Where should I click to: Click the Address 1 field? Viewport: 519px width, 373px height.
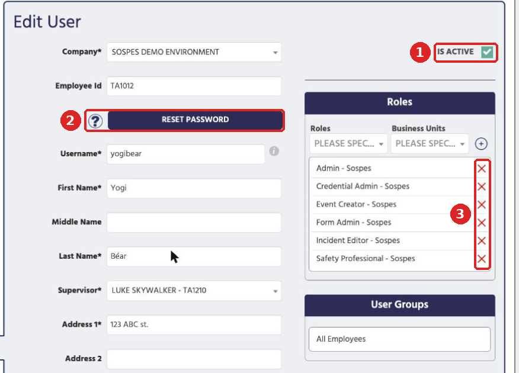click(x=194, y=324)
